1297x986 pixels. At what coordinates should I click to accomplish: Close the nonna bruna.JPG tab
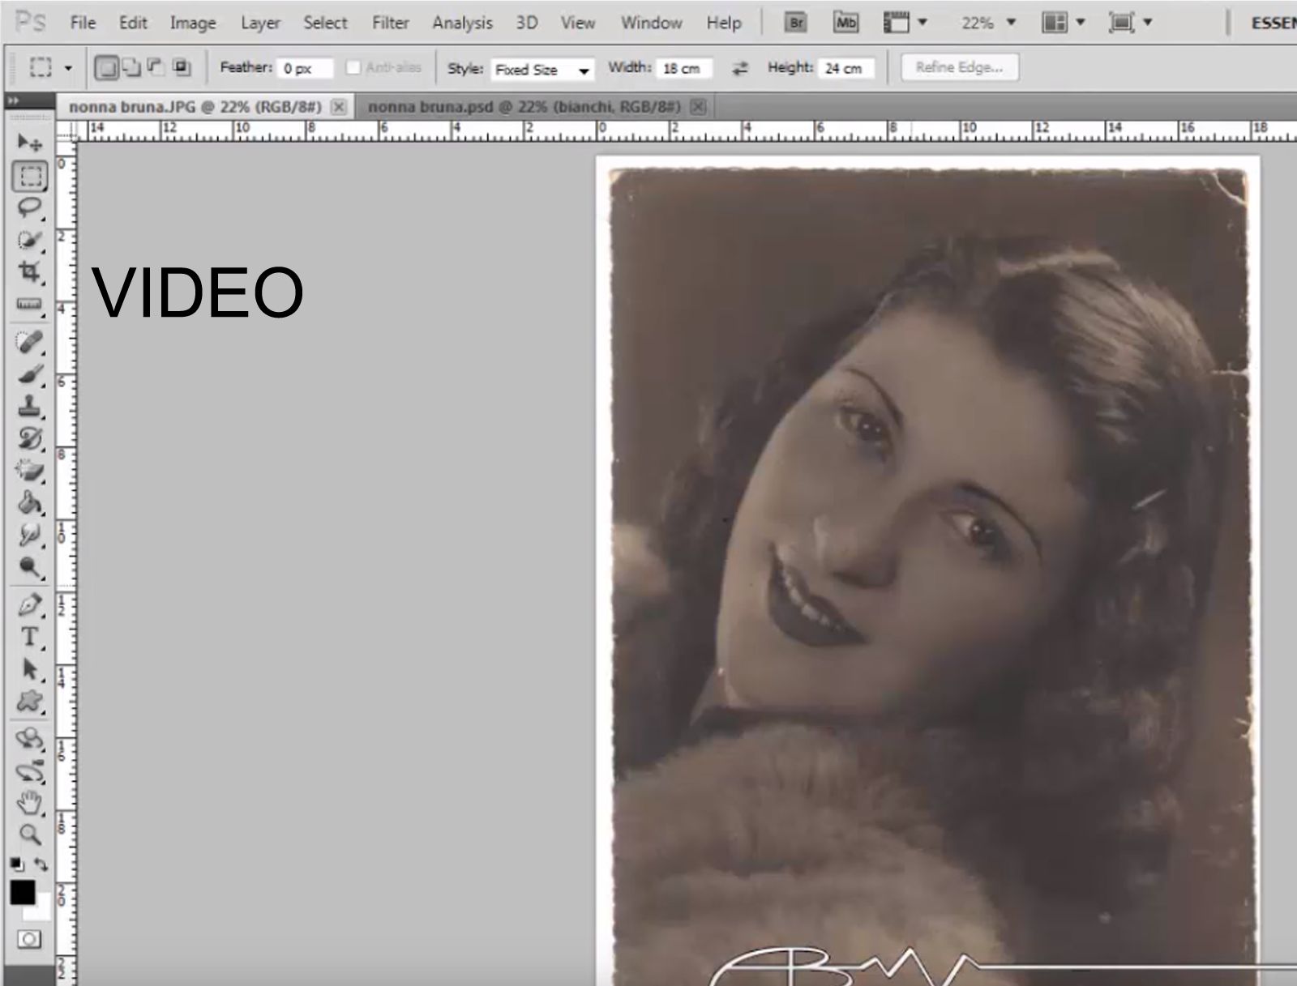[x=339, y=107]
